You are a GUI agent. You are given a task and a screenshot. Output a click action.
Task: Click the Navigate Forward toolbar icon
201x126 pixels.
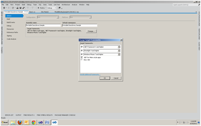pyautogui.click(x=9, y=8)
